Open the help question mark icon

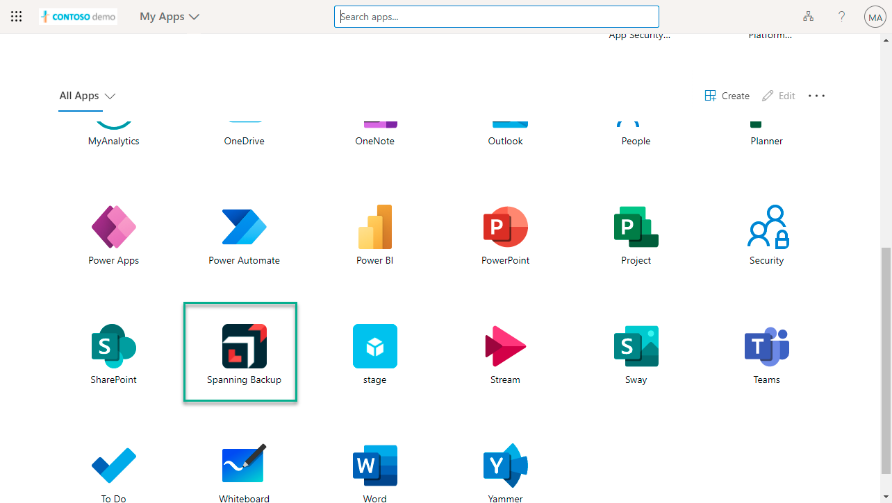pyautogui.click(x=841, y=17)
